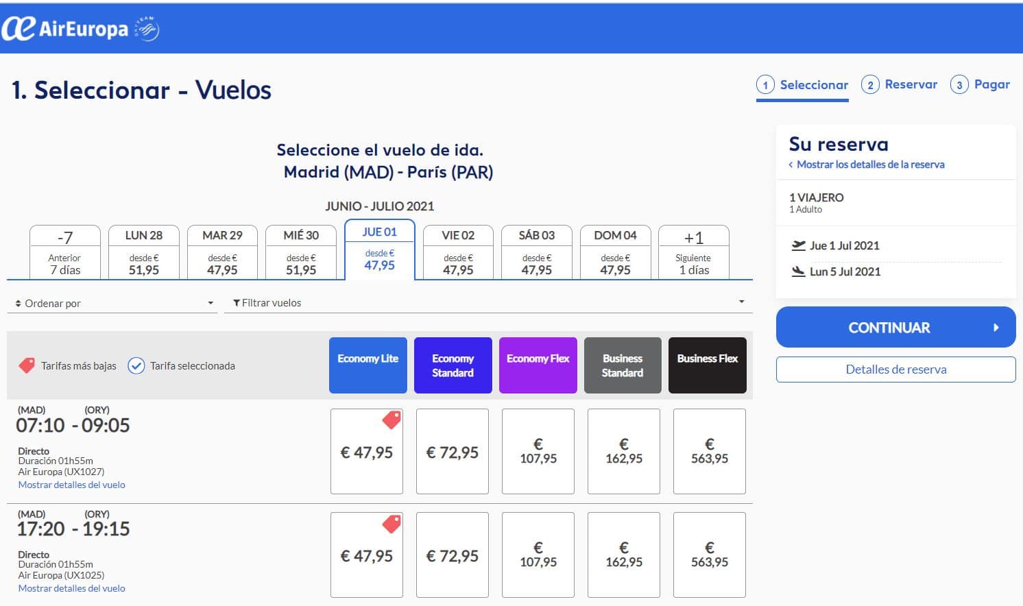This screenshot has height=606, width=1023.
Task: Select € 107,95 fare for 07:10 flight
Action: (538, 452)
